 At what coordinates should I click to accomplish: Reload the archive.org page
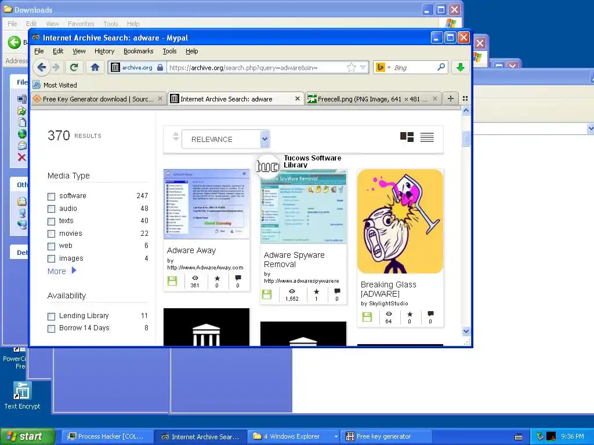tap(74, 67)
